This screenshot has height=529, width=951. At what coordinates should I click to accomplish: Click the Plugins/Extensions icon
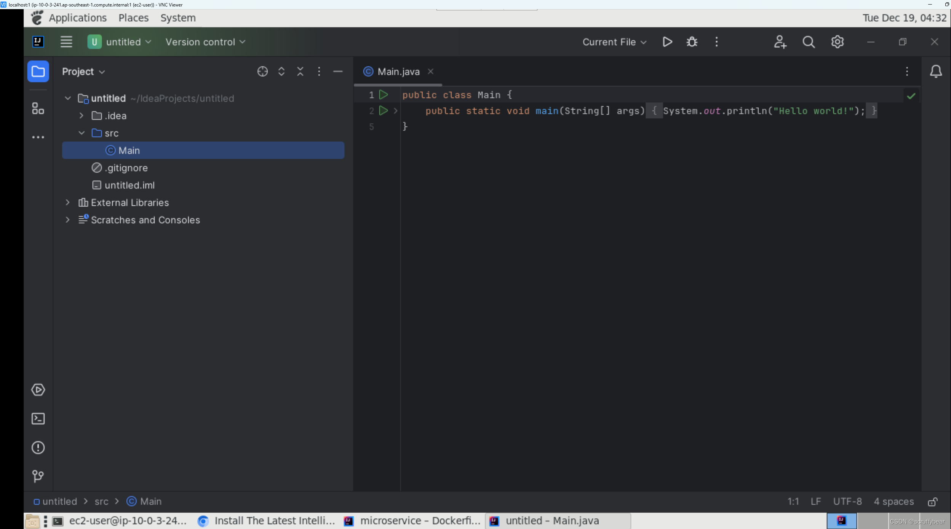point(38,108)
